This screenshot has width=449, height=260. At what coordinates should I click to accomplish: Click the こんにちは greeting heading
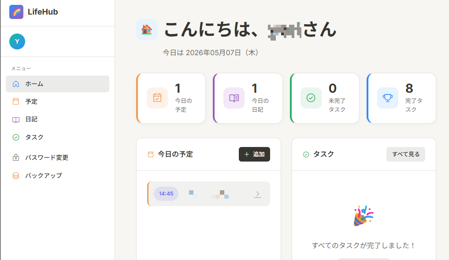(250, 30)
